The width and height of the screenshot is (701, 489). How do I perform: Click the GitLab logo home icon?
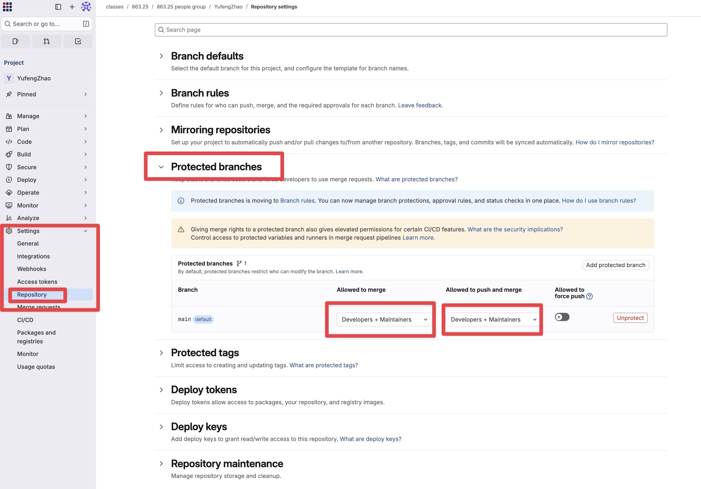7,7
